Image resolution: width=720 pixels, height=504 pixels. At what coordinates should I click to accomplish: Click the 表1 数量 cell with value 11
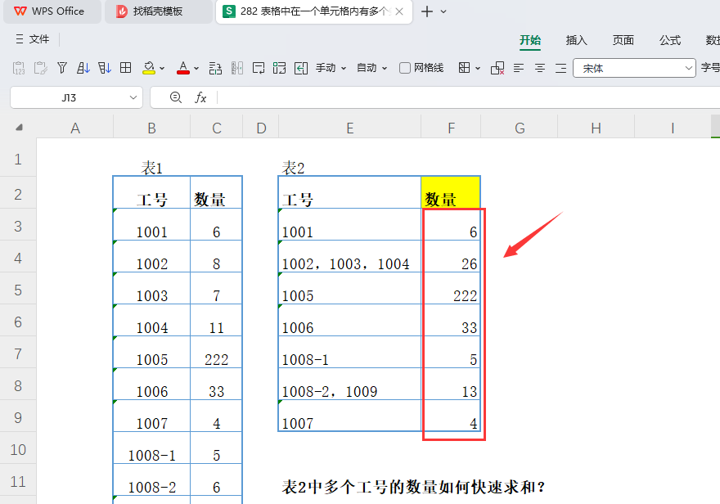click(x=216, y=321)
